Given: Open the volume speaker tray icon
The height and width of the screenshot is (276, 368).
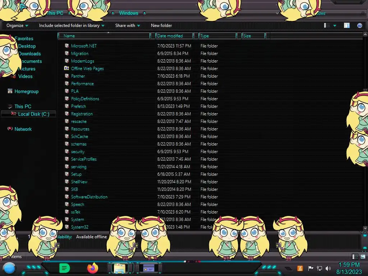Looking at the screenshot, I should tap(328, 268).
